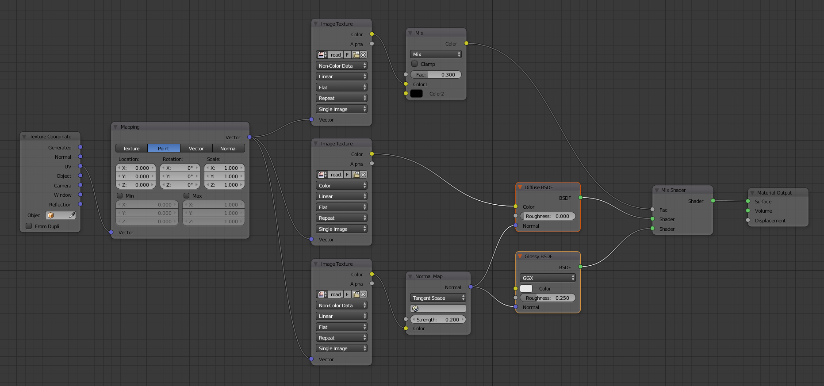Collapse the Normal Map node
The image size is (824, 386).
[410, 276]
